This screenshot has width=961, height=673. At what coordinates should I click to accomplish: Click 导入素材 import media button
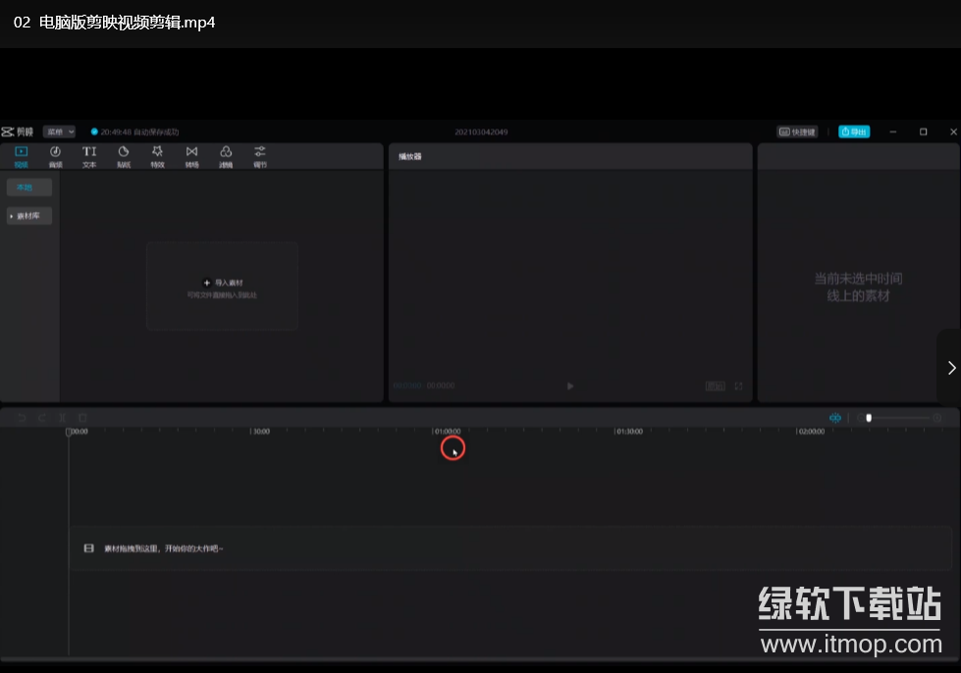pyautogui.click(x=223, y=283)
